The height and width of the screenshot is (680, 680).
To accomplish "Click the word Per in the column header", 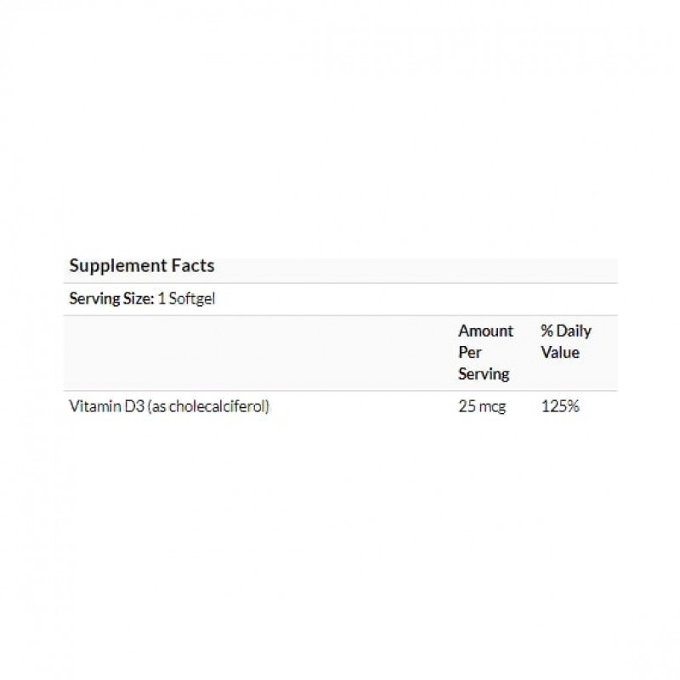I will tap(469, 352).
